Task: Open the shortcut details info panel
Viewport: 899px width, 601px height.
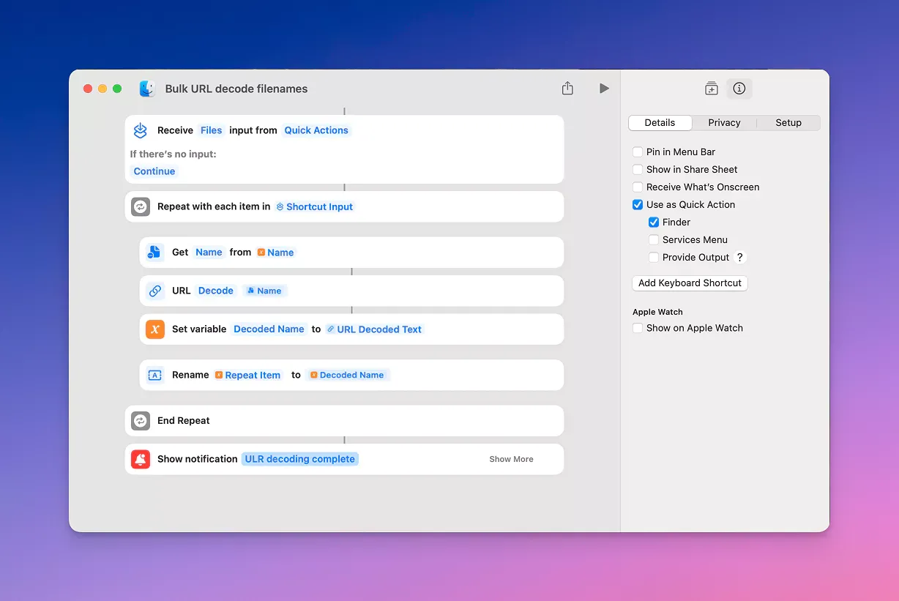Action: click(x=739, y=88)
